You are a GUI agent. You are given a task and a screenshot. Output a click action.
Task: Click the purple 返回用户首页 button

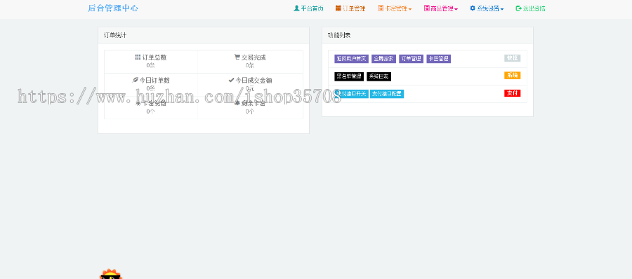click(352, 59)
